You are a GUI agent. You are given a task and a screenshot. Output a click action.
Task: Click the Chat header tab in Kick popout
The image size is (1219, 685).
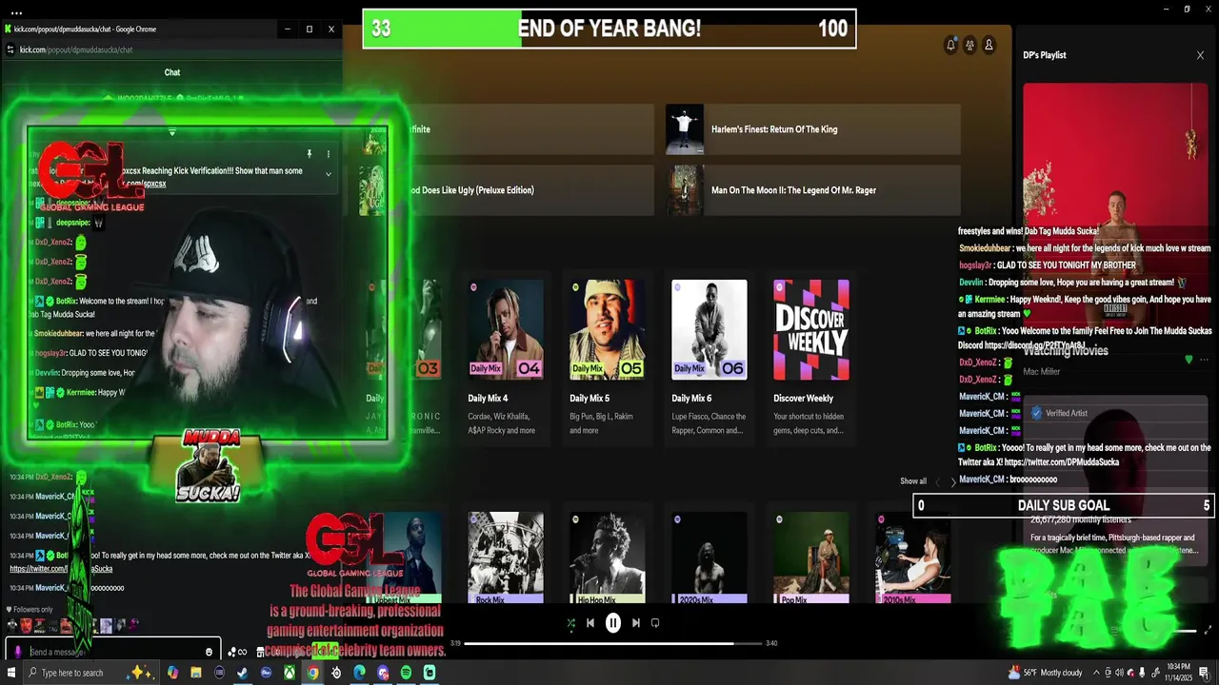172,72
